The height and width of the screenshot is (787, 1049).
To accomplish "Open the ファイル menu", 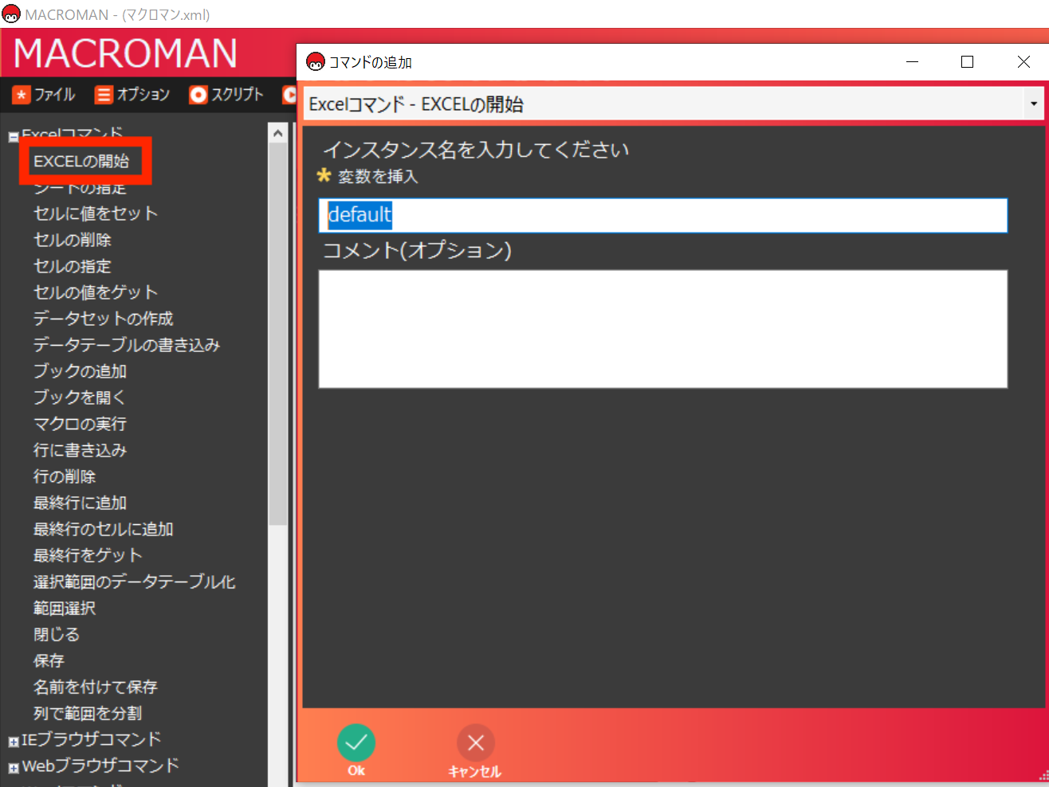I will click(54, 95).
